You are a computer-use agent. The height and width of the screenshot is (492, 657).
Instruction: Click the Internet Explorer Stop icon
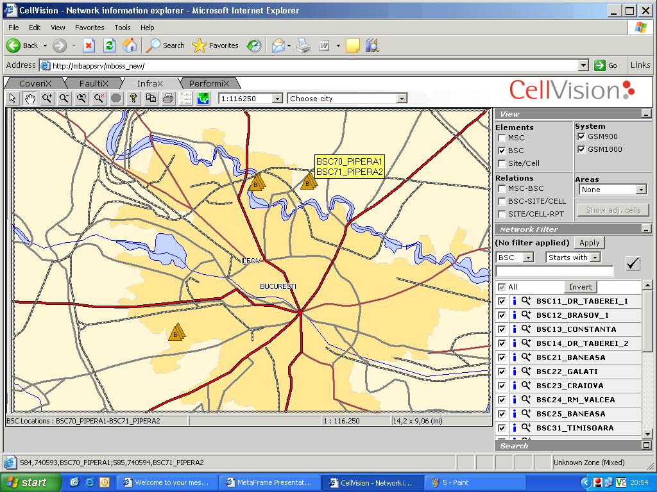tap(89, 45)
